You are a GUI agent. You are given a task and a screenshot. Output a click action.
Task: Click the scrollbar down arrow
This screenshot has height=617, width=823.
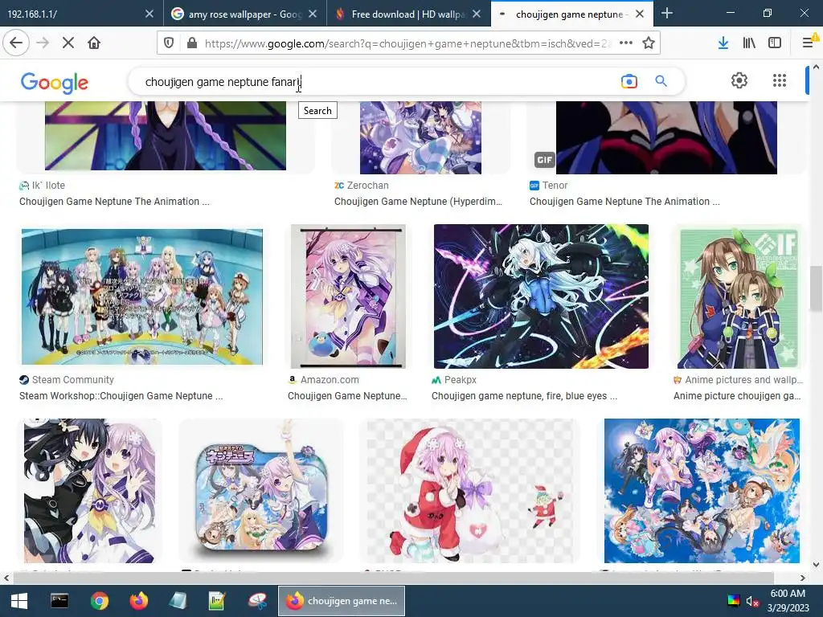point(816,565)
